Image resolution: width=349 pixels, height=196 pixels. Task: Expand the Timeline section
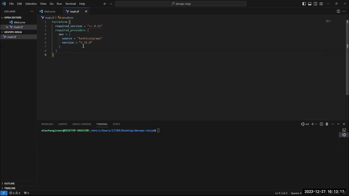coord(10,188)
